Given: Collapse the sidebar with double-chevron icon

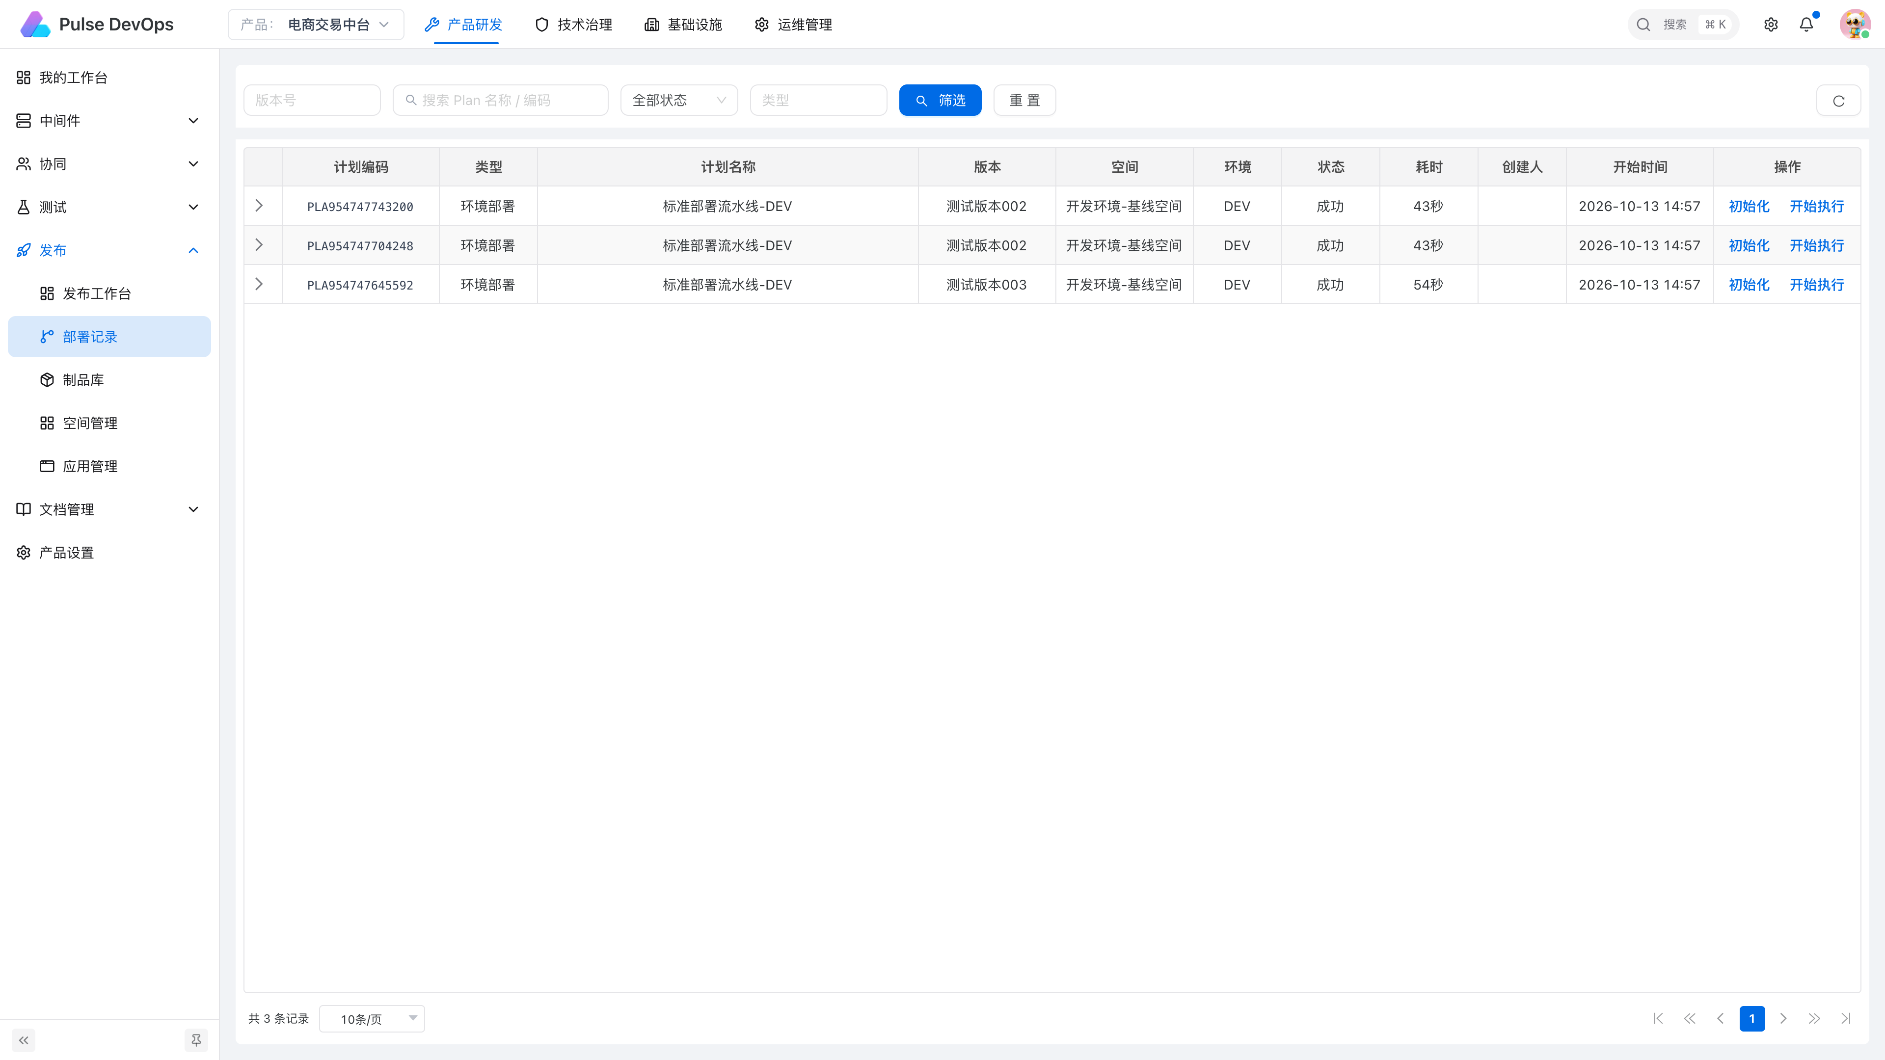Looking at the screenshot, I should coord(24,1040).
